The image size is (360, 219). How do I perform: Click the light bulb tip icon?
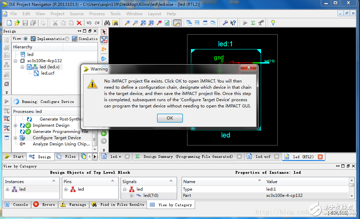[x=273, y=23]
